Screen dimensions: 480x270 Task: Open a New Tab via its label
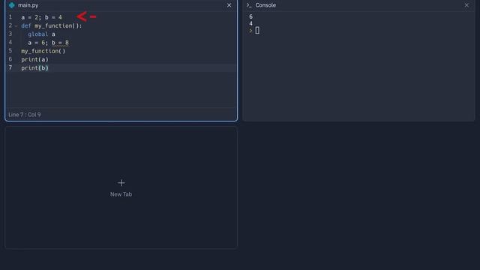[x=121, y=194]
